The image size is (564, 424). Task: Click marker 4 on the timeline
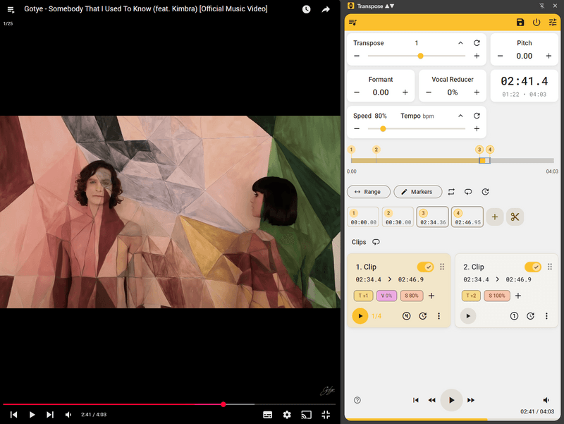tap(489, 150)
